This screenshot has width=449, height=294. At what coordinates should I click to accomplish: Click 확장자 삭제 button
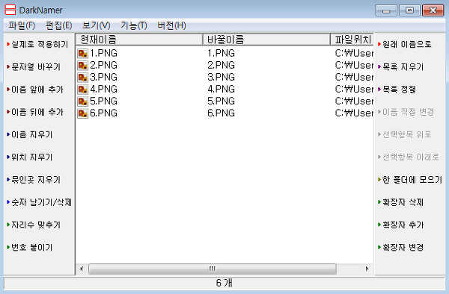point(400,202)
